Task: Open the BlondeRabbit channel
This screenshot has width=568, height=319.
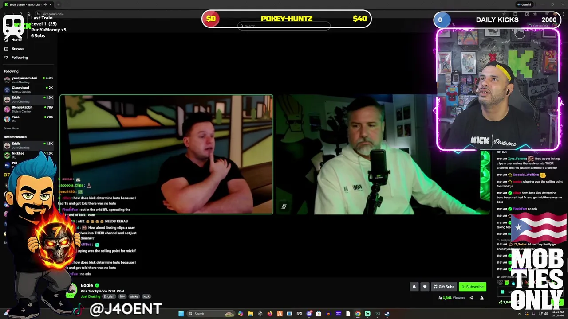Action: 28,109
